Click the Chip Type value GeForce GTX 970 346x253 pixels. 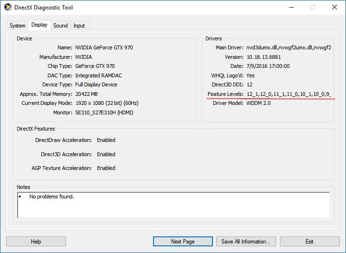95,66
